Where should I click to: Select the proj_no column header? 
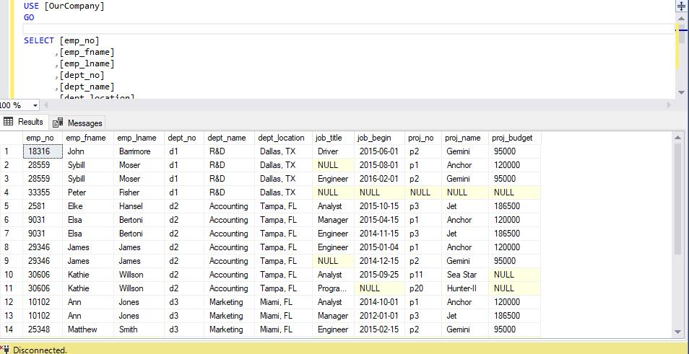(x=423, y=138)
